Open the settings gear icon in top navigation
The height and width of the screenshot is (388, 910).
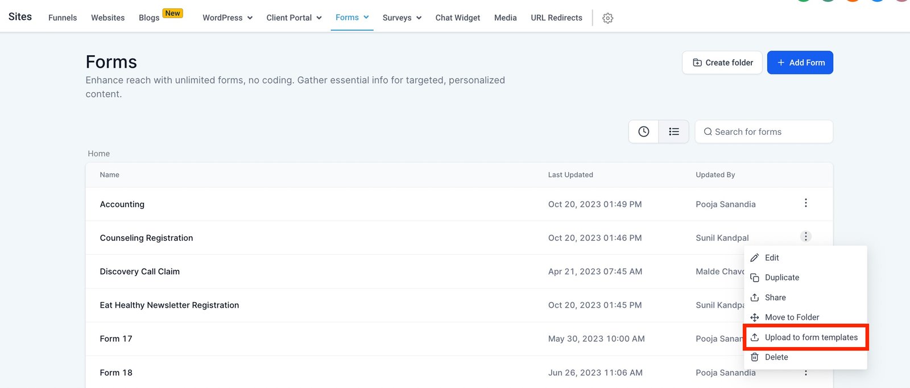[x=607, y=18]
